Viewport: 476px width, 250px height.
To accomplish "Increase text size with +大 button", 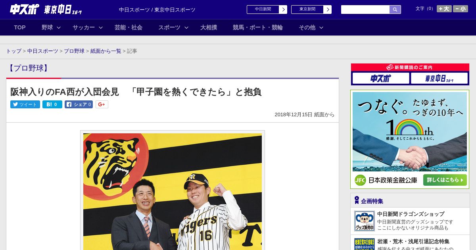I will point(444,9).
